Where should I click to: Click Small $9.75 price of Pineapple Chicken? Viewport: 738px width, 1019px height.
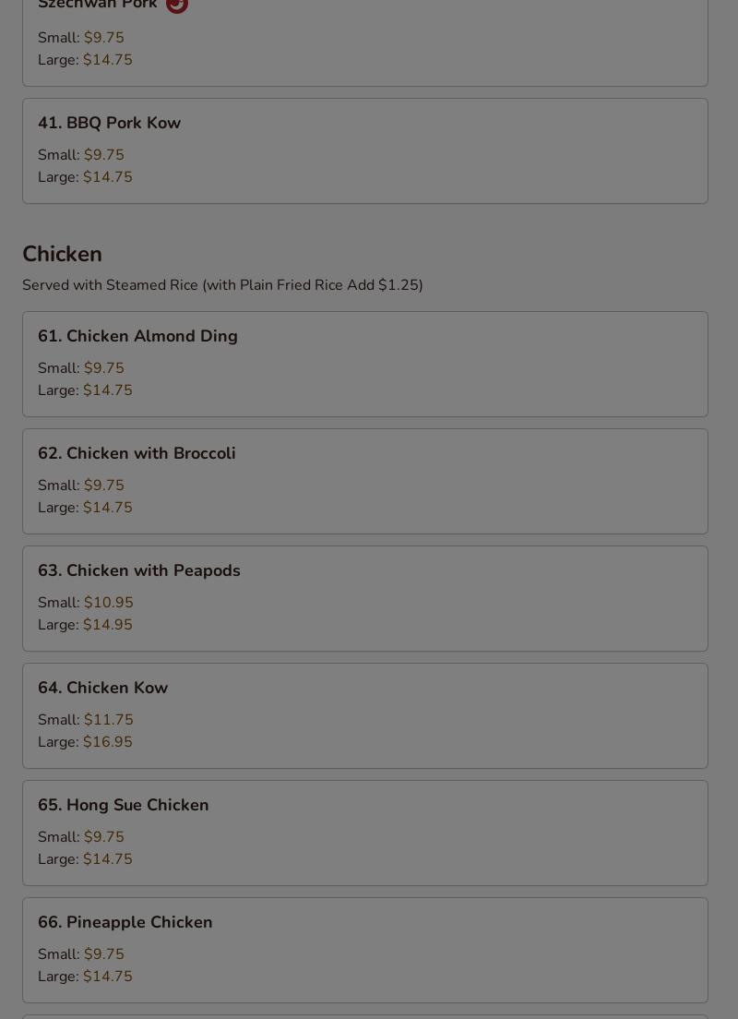point(81,954)
